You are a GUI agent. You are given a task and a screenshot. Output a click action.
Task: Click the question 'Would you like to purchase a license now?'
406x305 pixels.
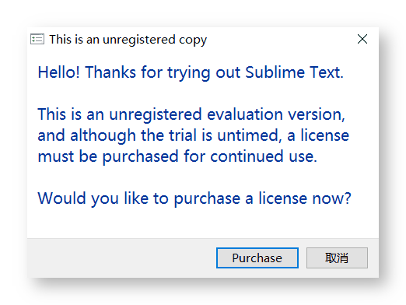click(194, 198)
